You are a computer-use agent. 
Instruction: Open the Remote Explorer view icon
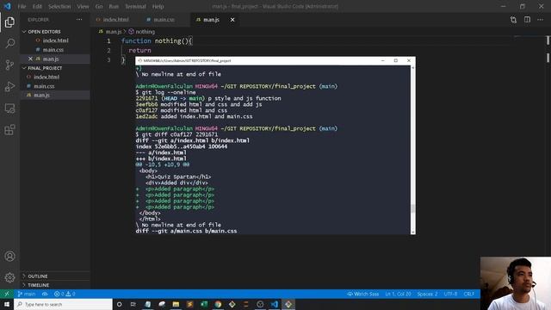pyautogui.click(x=9, y=108)
